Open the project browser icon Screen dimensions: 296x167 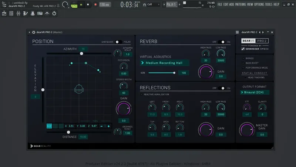click(4, 4)
